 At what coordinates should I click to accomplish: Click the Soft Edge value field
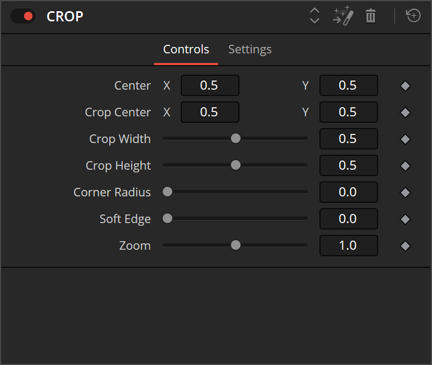(x=348, y=219)
